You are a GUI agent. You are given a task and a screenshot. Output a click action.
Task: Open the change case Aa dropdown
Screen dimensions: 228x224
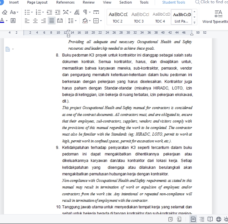point(14,12)
